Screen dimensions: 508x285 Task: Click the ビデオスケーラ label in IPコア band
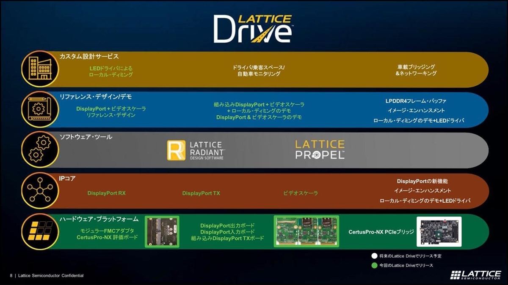point(301,193)
